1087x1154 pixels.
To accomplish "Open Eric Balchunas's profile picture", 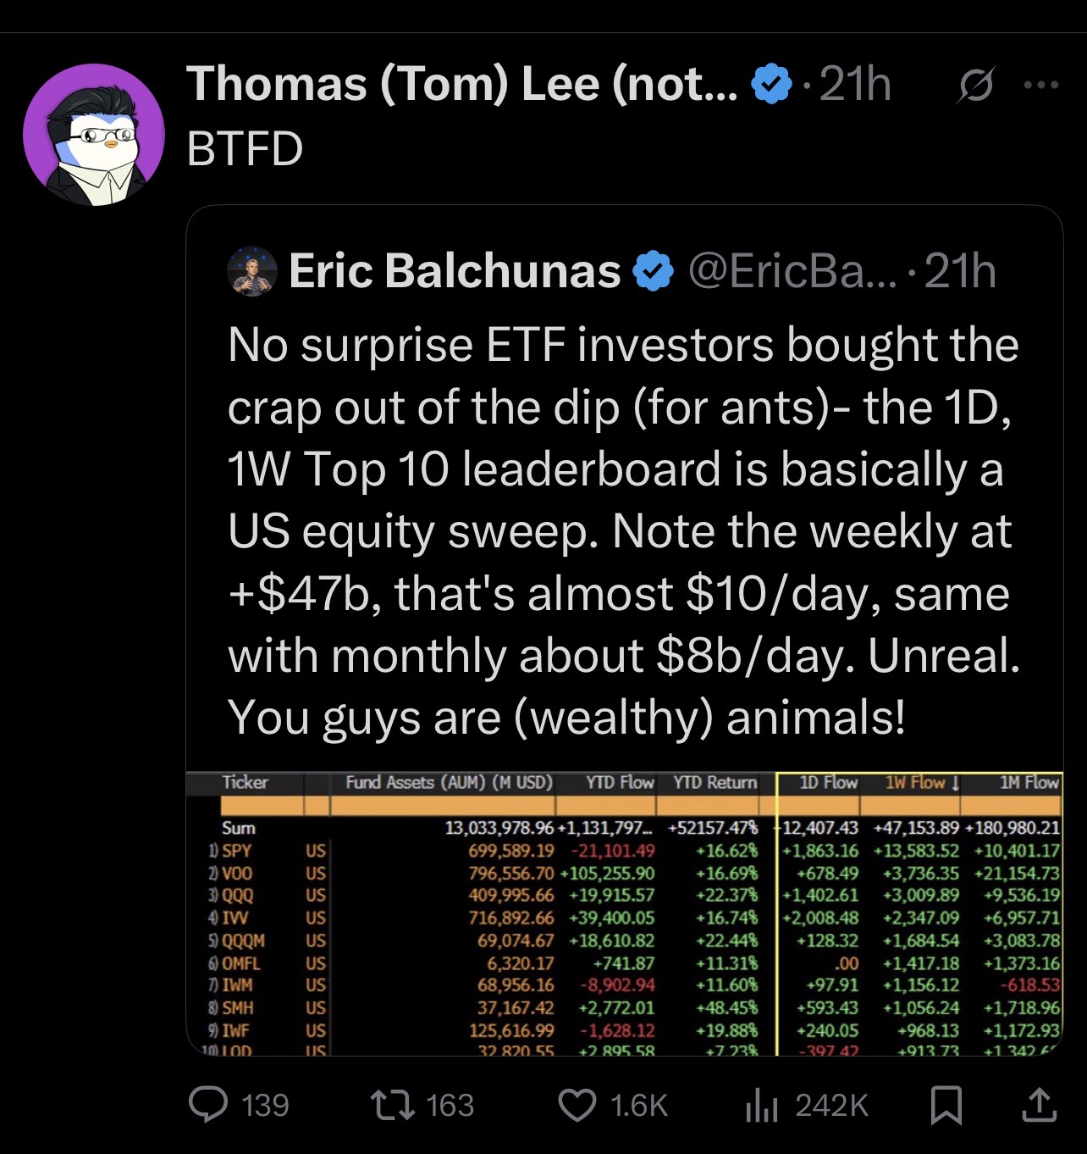I will click(x=253, y=271).
